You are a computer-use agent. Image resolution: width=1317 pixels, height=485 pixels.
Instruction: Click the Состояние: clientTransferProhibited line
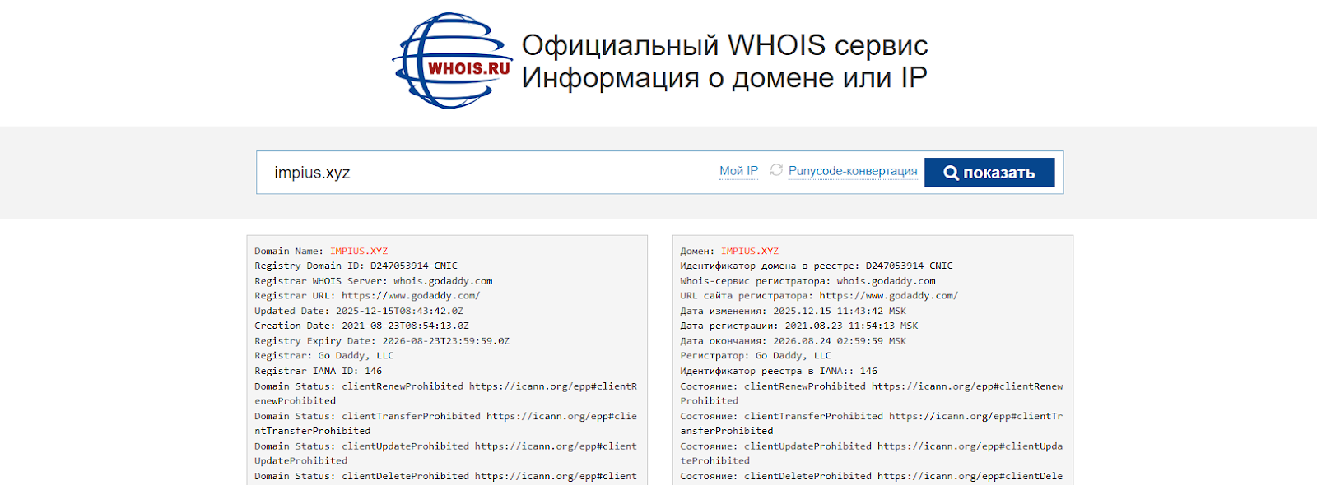coord(872,423)
